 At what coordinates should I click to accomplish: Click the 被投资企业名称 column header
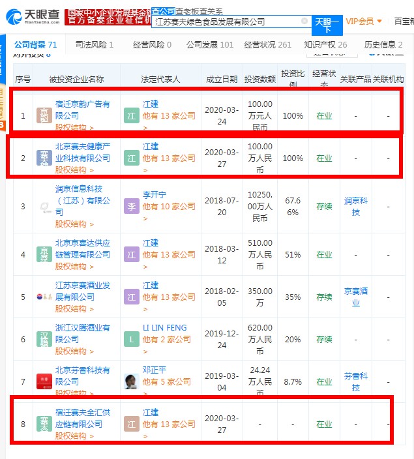[x=76, y=80]
